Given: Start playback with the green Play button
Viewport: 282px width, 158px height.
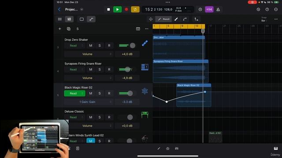Looking at the screenshot, I should click(117, 9).
